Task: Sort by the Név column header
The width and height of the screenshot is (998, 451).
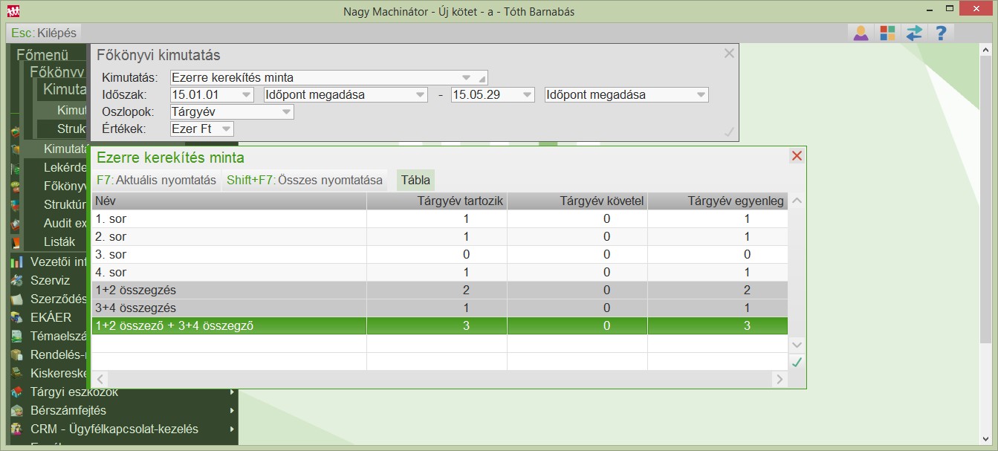Action: [x=229, y=201]
